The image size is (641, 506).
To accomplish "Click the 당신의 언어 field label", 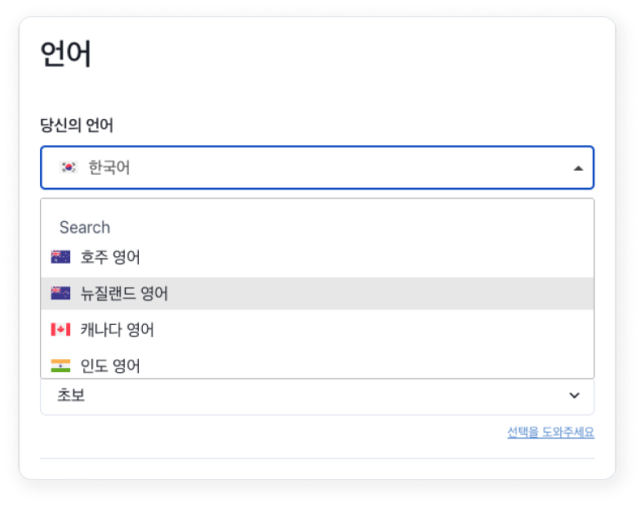I will (77, 126).
